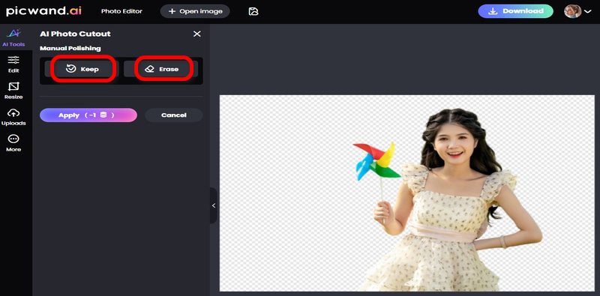The height and width of the screenshot is (296, 600).
Task: Click the Manual Polishing label
Action: click(x=70, y=49)
